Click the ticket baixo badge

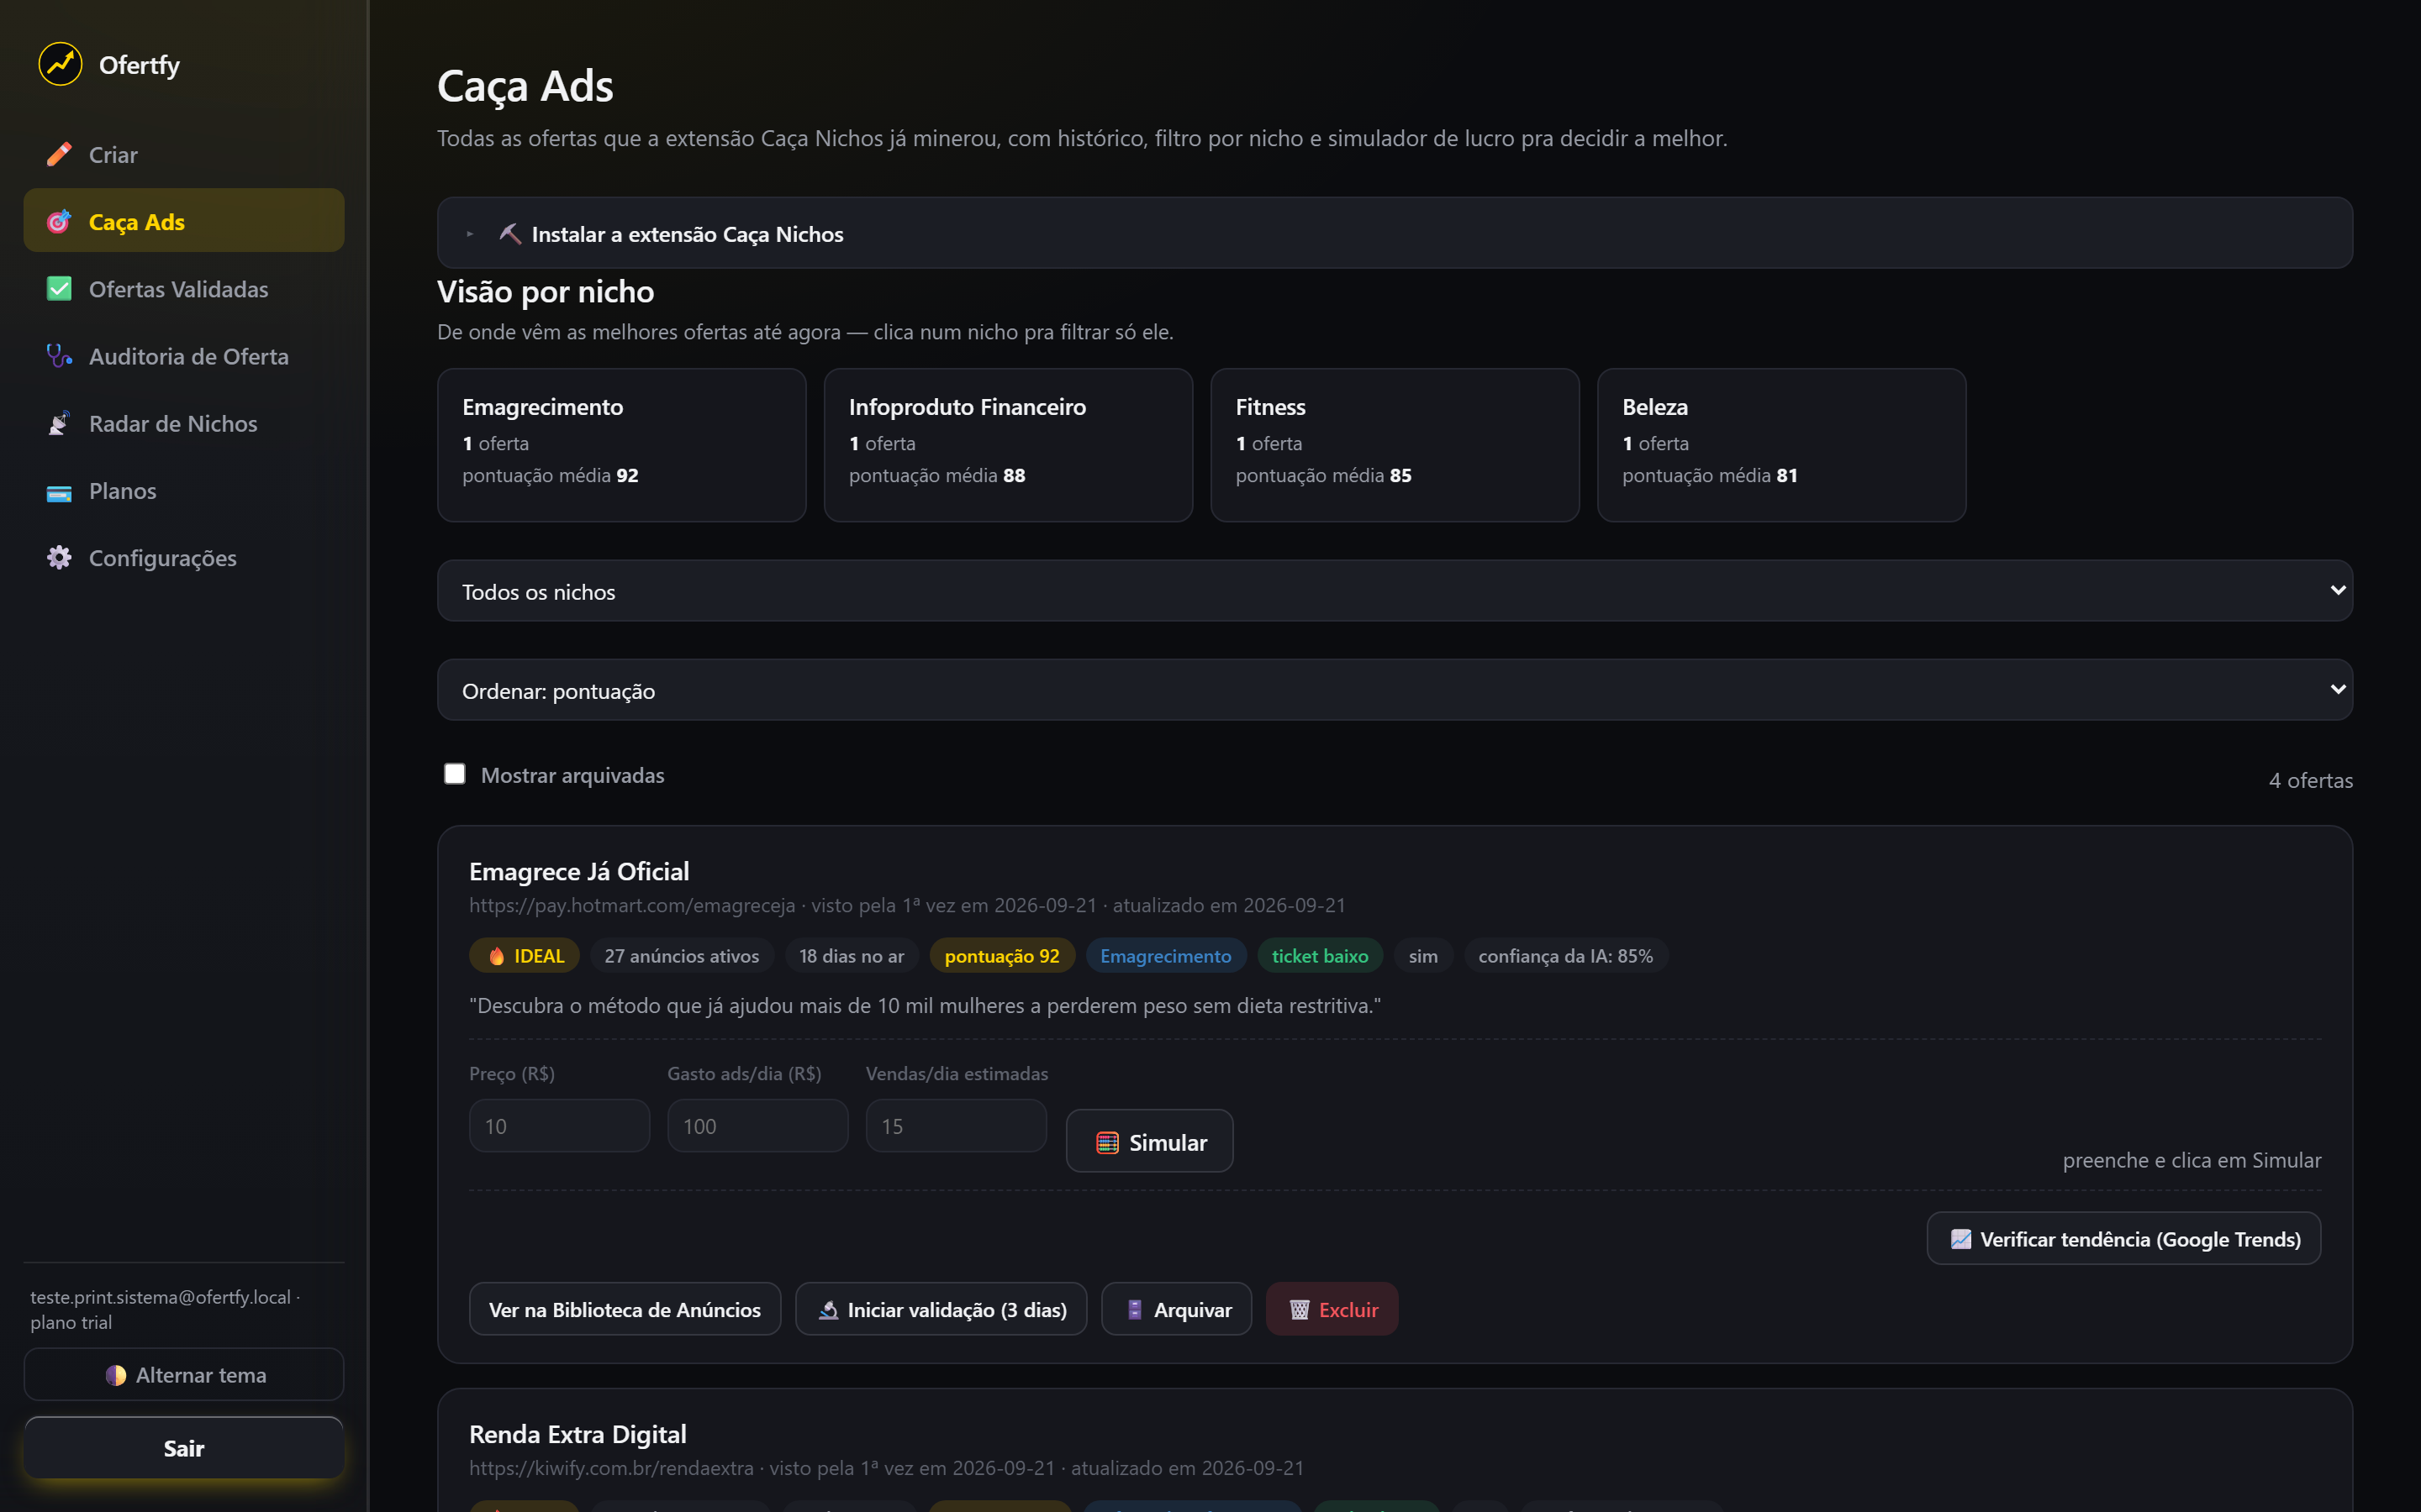[1320, 955]
